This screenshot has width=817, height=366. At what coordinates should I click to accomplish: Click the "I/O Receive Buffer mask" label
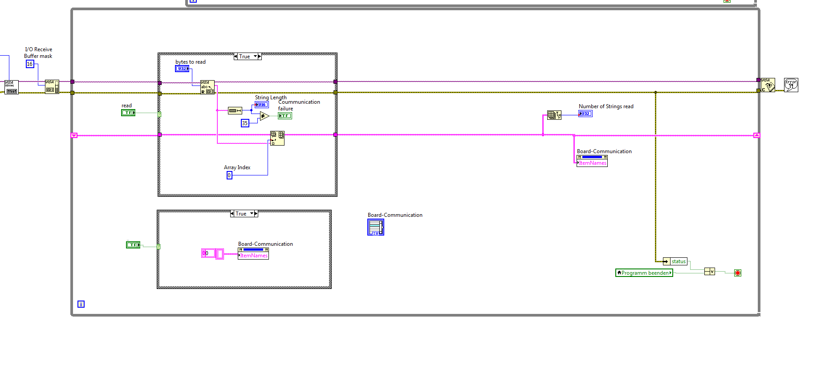tap(38, 53)
